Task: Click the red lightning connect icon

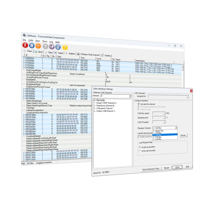Action: [x=25, y=45]
